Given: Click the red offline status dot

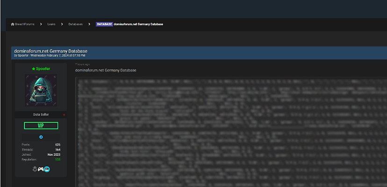Looking at the screenshot, I should [64, 115].
